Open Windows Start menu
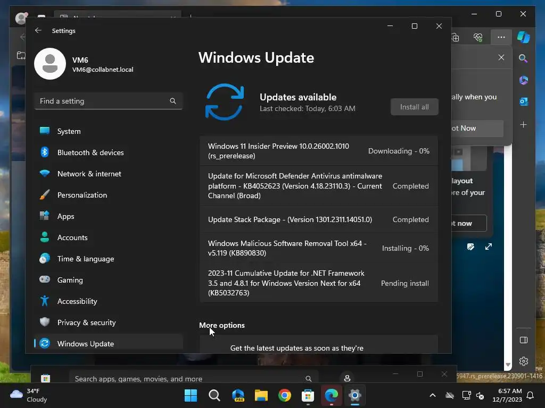Viewport: 545px width, 408px height. pyautogui.click(x=191, y=395)
